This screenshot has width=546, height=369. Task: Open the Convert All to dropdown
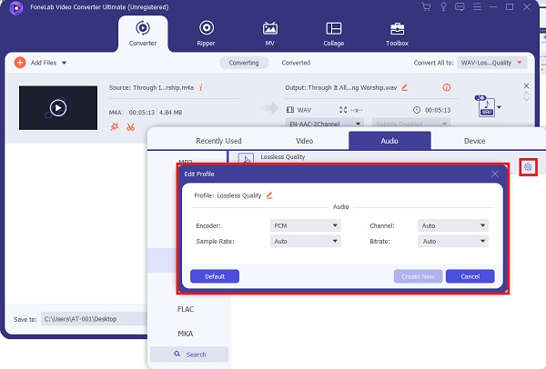pos(491,63)
